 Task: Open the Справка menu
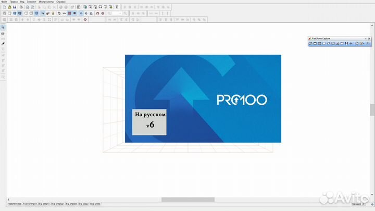click(x=61, y=2)
